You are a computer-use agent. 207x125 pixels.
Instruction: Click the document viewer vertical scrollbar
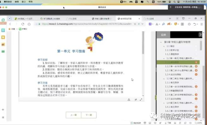[x=143, y=43]
